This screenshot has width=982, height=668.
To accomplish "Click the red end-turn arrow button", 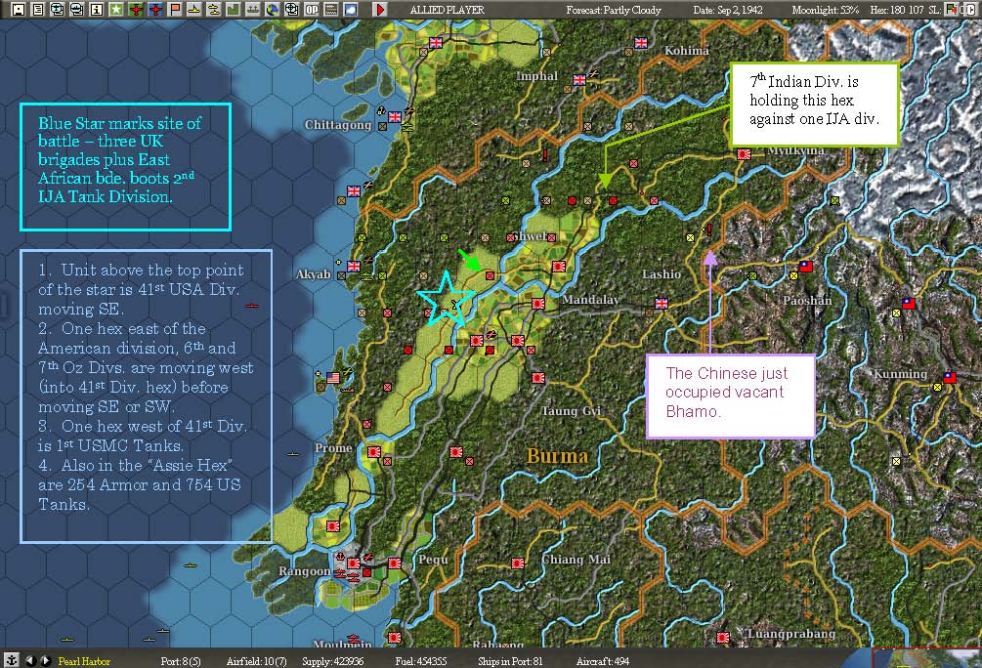I will tap(379, 10).
